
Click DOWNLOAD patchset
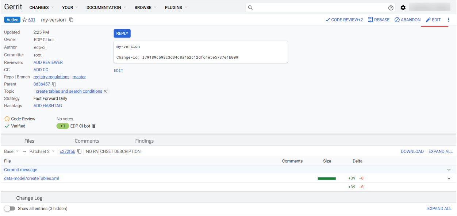[412, 151]
